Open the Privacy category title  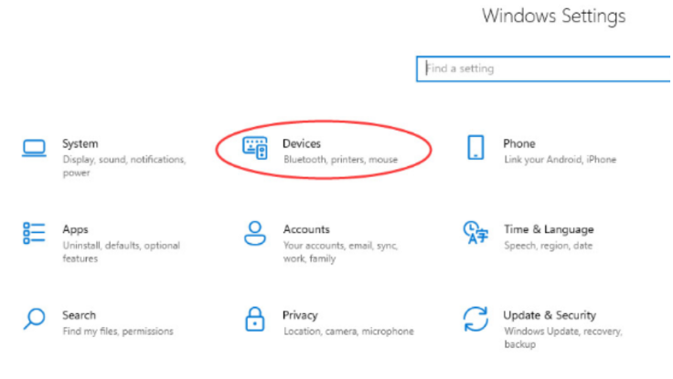[x=300, y=315]
